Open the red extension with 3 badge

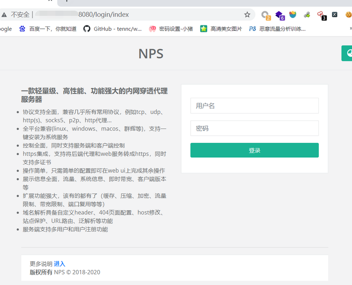pyautogui.click(x=322, y=15)
